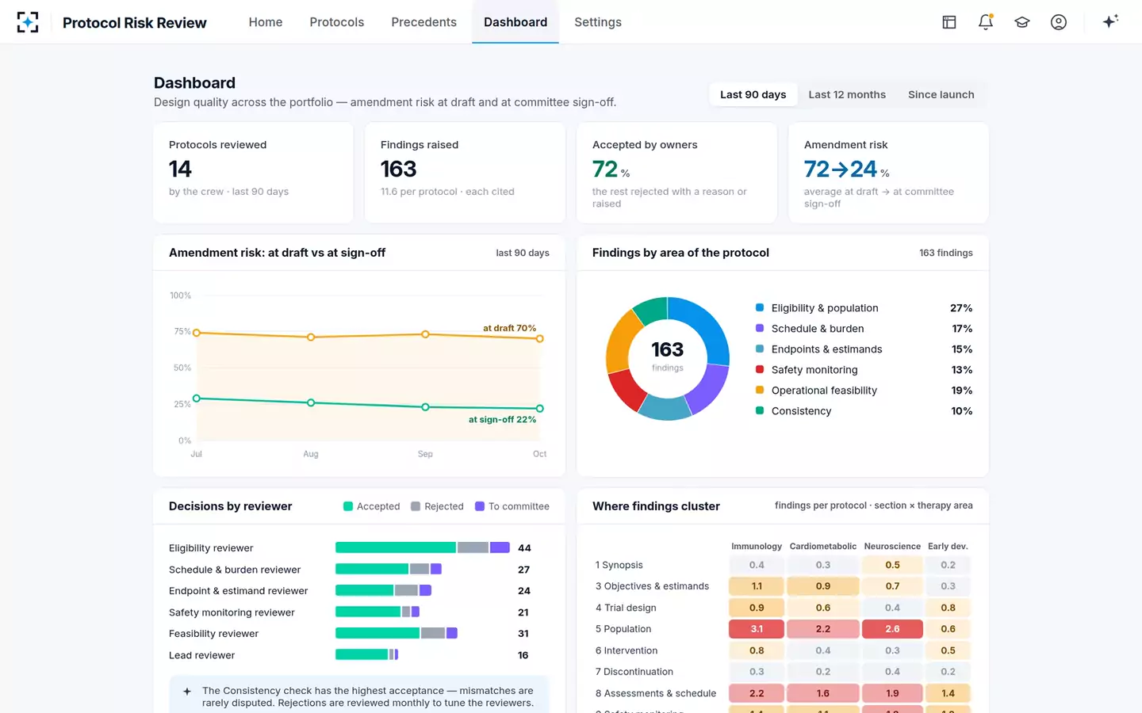Toggle the Rejected legend item

(x=437, y=506)
